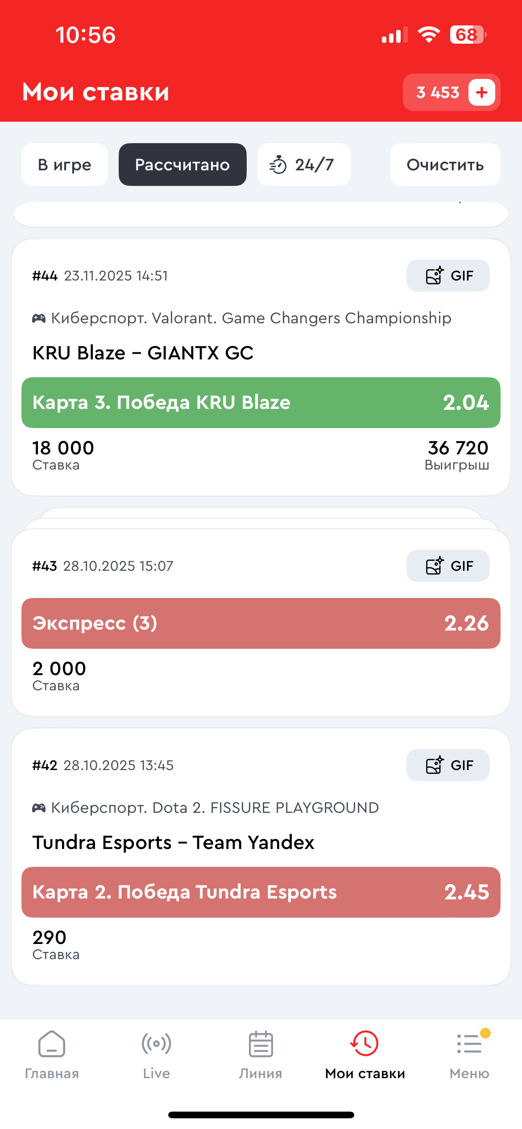This screenshot has height=1129, width=522.
Task: Open the Линия calendar icon
Action: coord(261,1044)
